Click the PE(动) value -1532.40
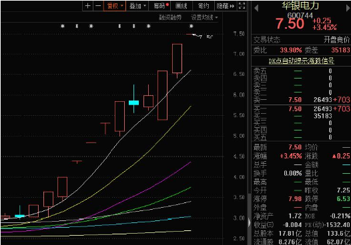351x245 pixels. pyautogui.click(x=338, y=224)
